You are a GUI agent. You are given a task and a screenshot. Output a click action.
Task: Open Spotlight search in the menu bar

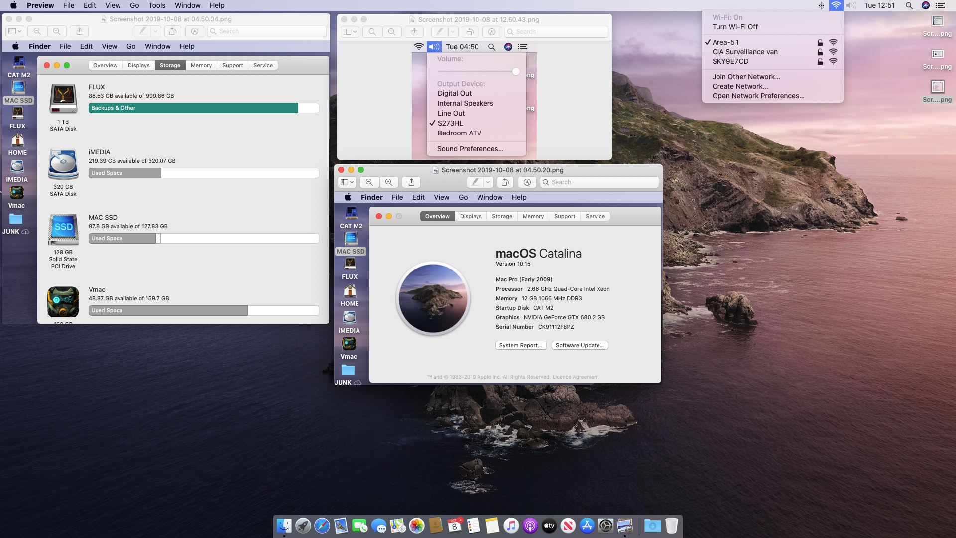coord(909,5)
